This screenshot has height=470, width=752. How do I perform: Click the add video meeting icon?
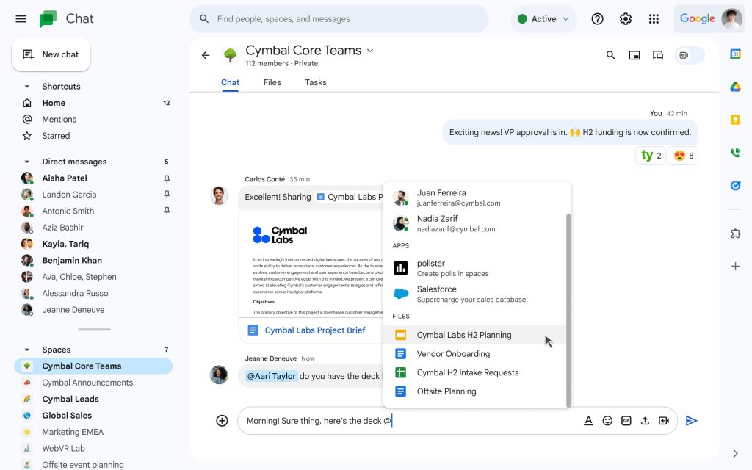(x=664, y=421)
